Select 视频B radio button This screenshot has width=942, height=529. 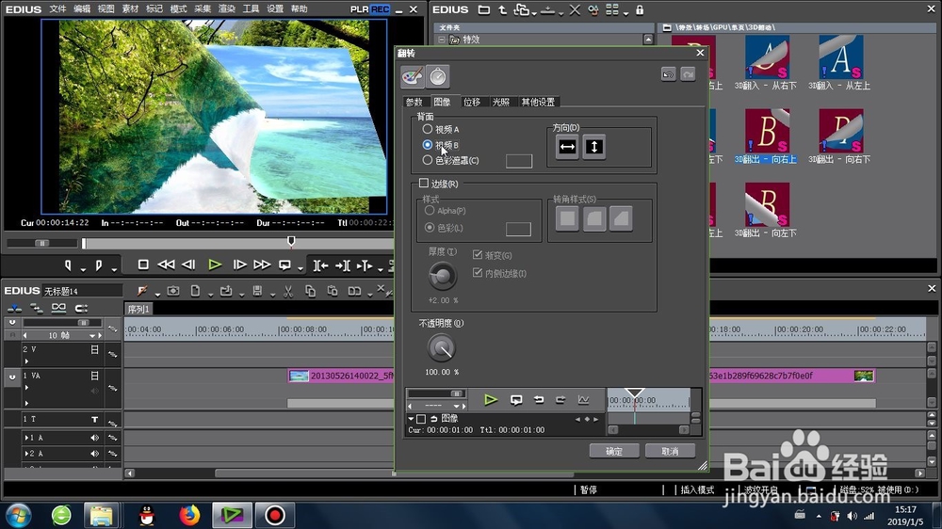427,145
